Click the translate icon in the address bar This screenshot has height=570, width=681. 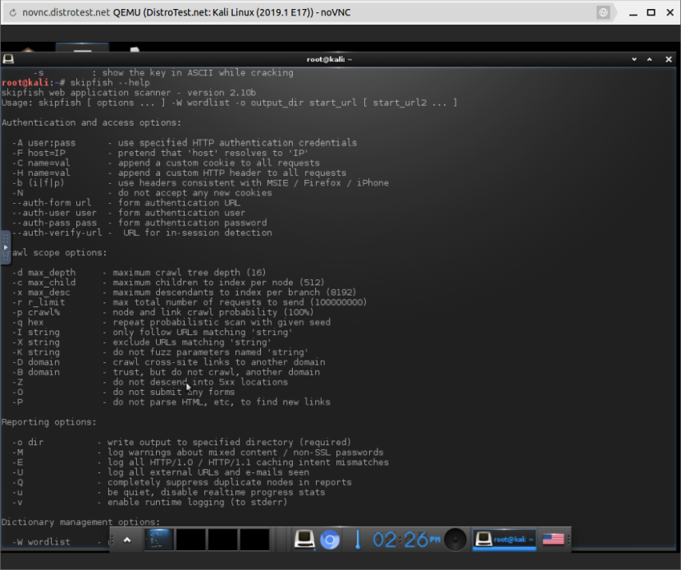[602, 13]
